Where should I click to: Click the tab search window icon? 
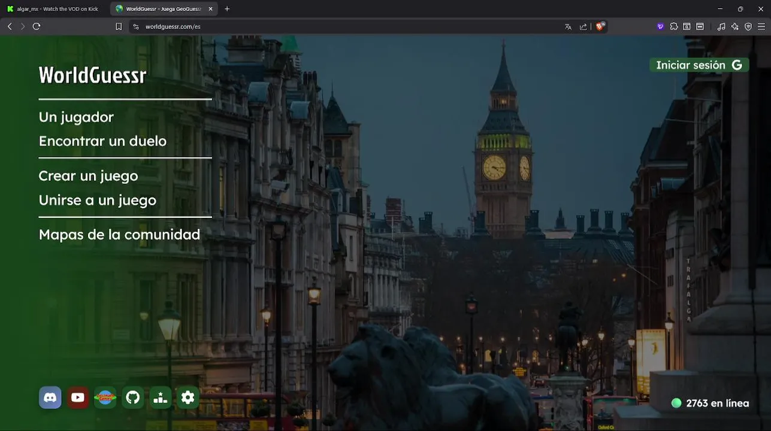687,26
